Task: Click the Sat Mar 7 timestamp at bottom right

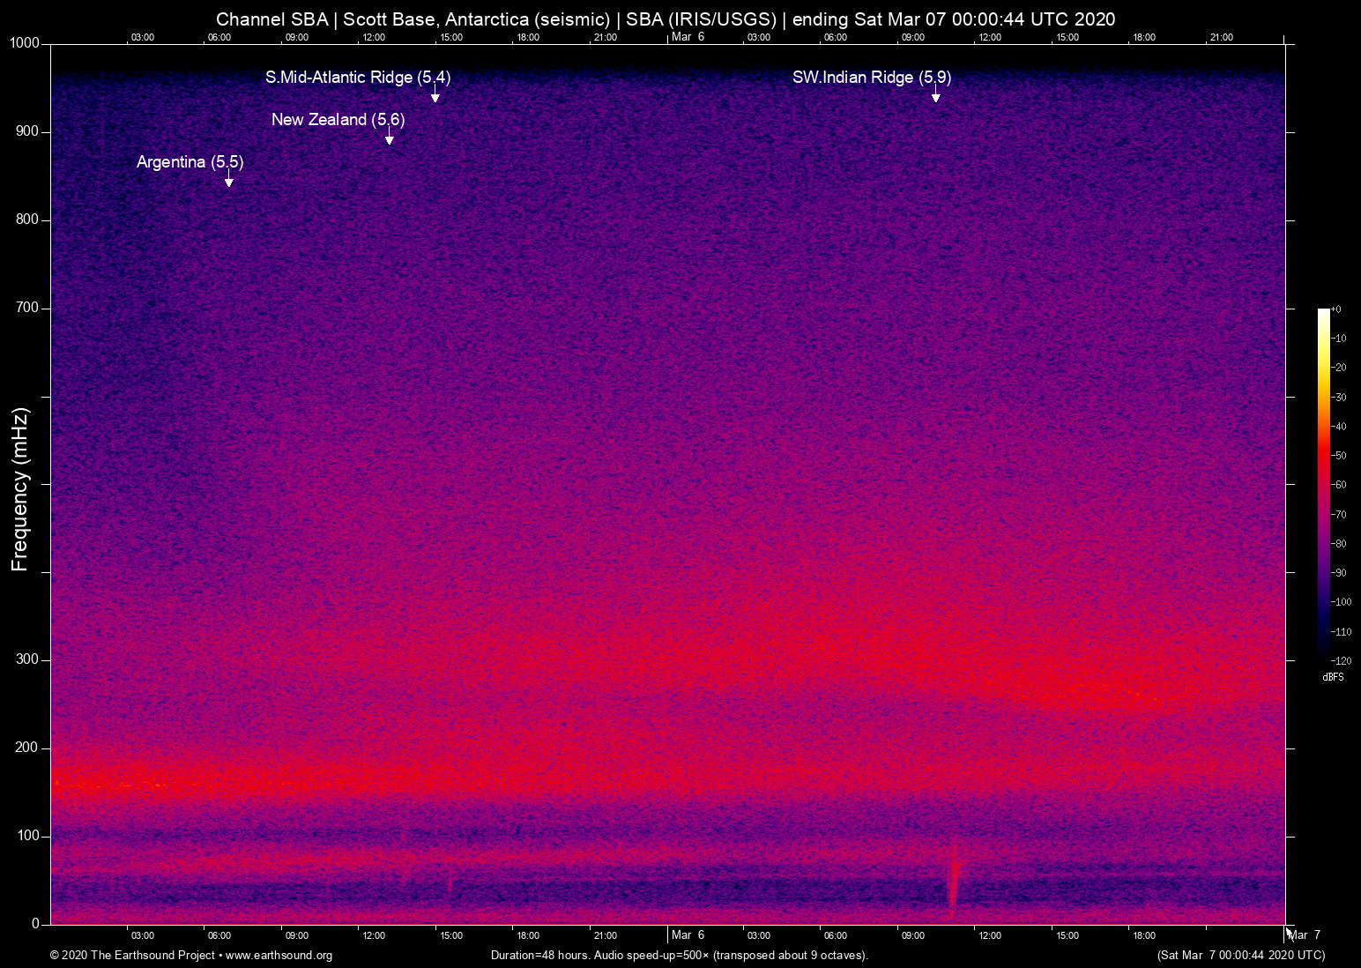Action: tap(1241, 956)
